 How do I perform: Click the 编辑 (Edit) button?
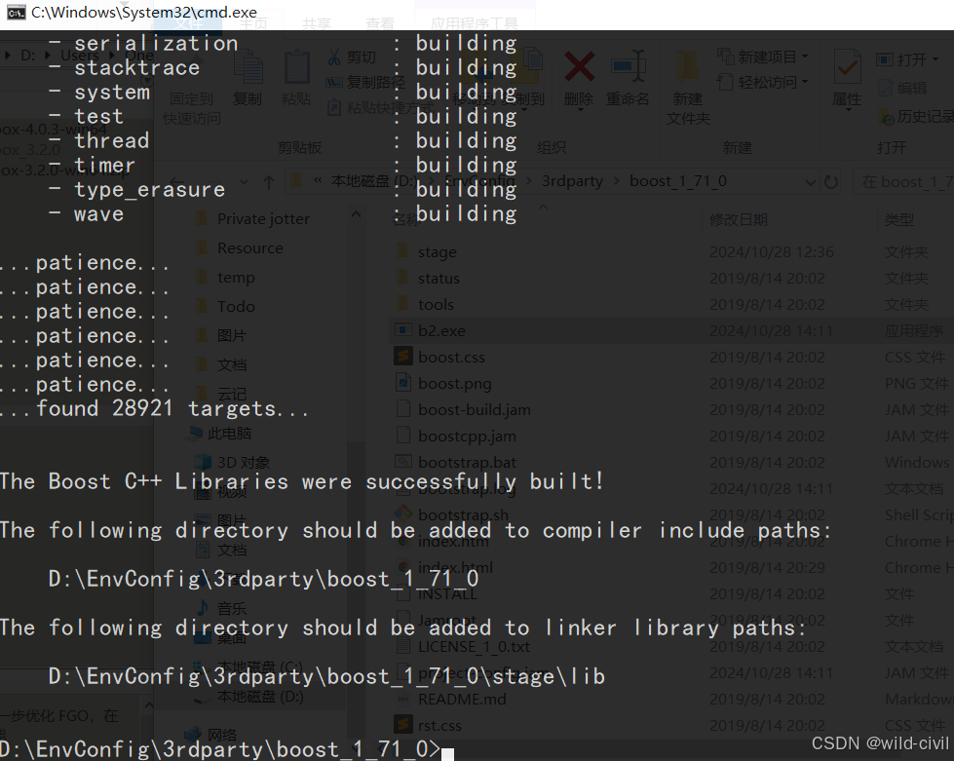(910, 89)
